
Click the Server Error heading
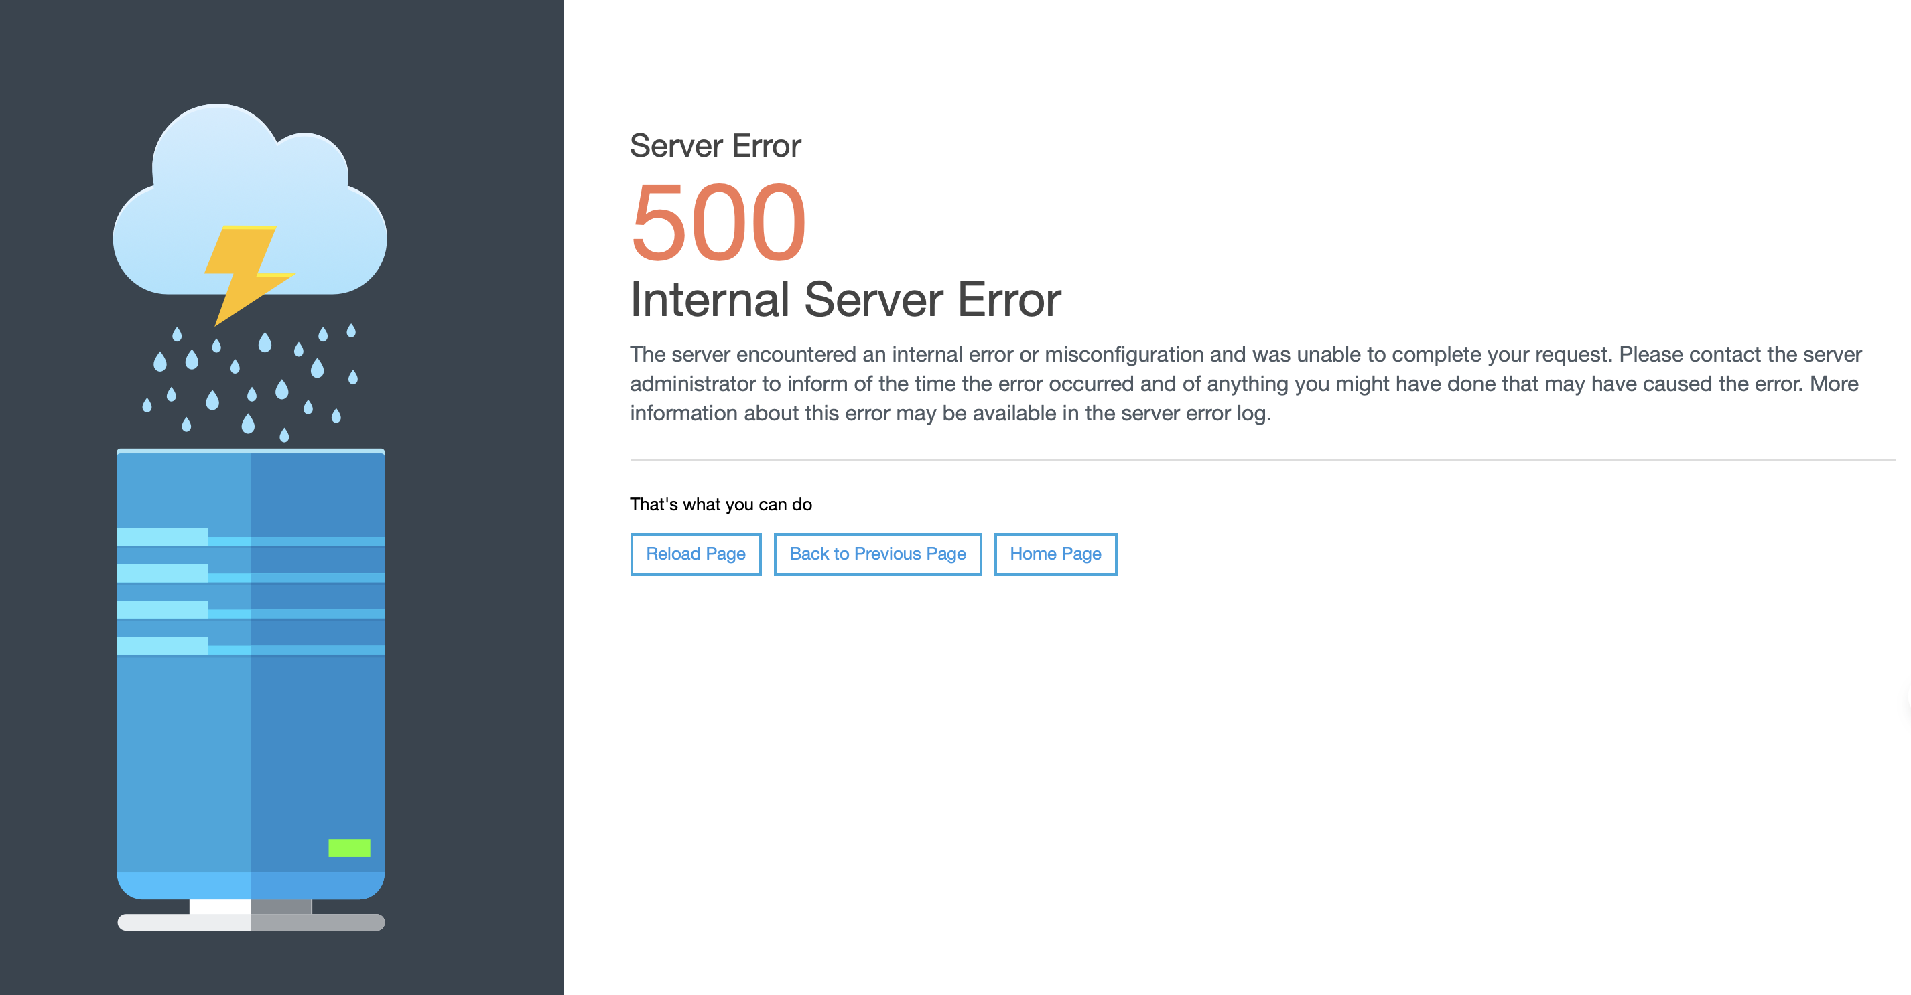pos(715,145)
